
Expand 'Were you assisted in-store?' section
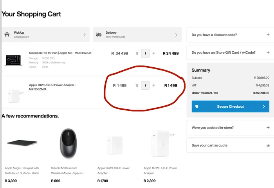[268, 128]
